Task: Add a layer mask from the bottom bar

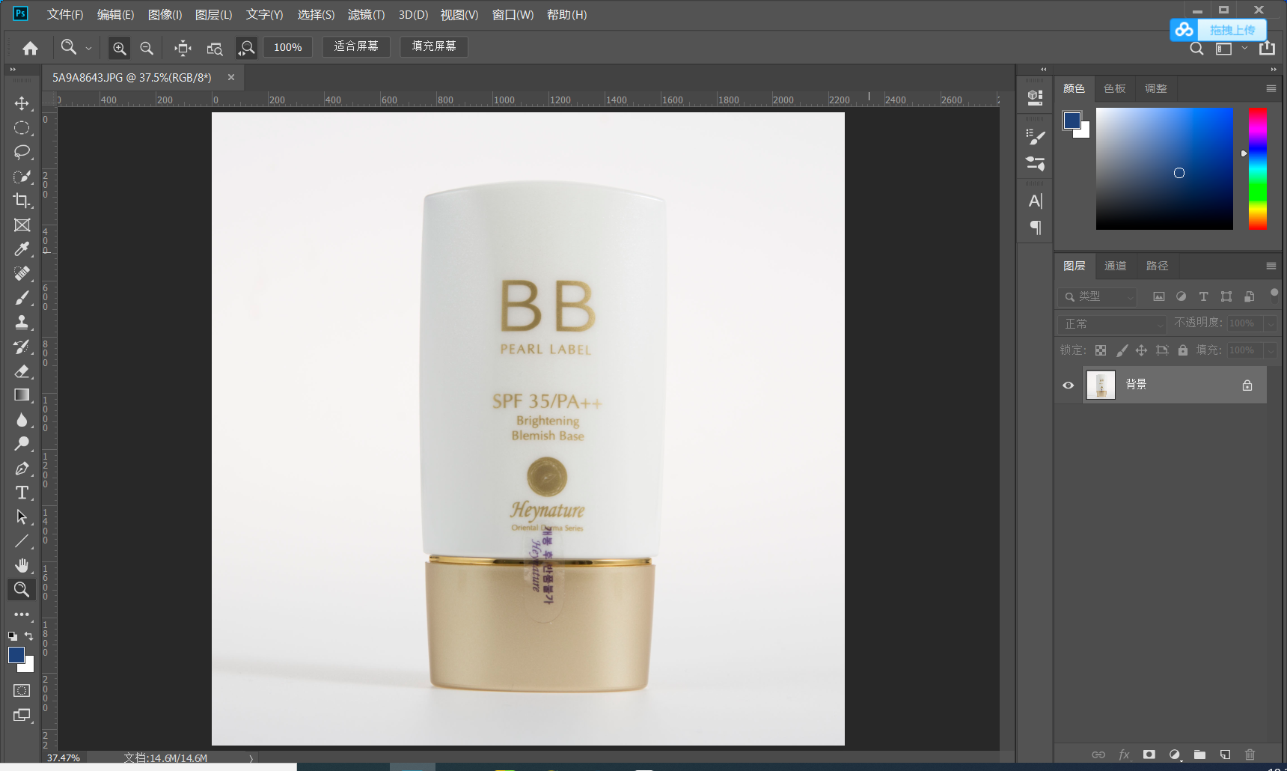Action: [x=1149, y=755]
